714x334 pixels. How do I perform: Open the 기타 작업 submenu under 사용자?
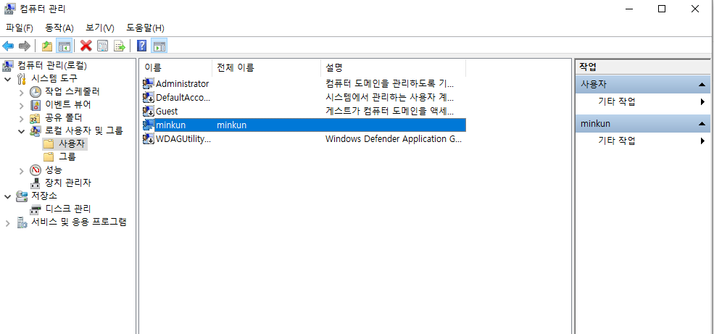642,101
